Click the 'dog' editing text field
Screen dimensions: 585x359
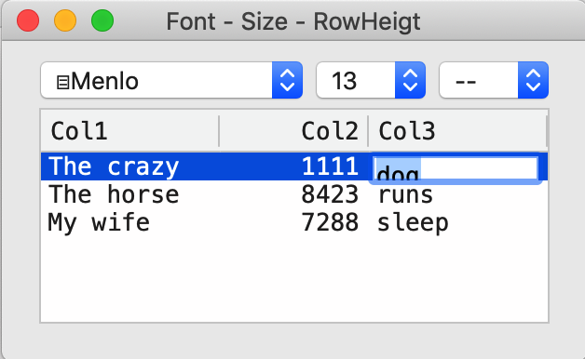456,168
